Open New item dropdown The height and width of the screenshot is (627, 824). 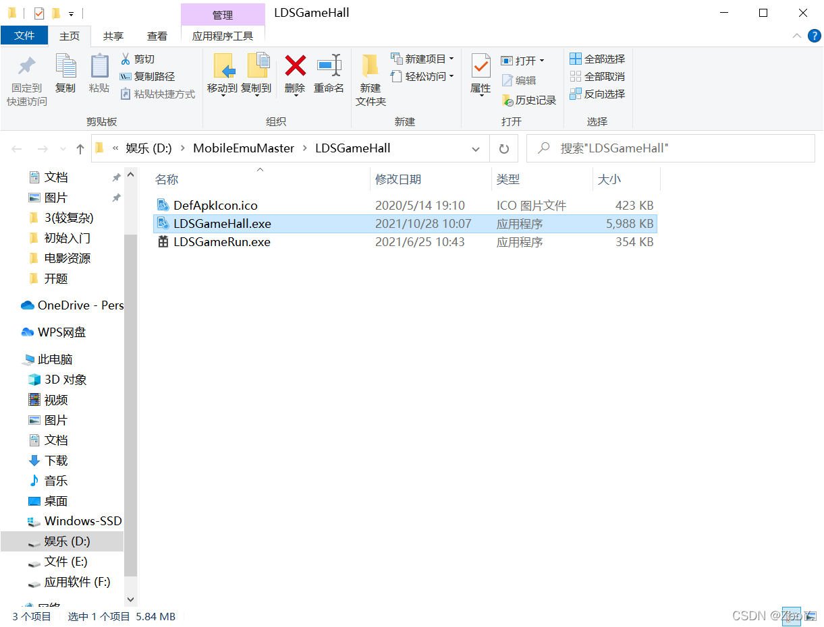click(422, 59)
